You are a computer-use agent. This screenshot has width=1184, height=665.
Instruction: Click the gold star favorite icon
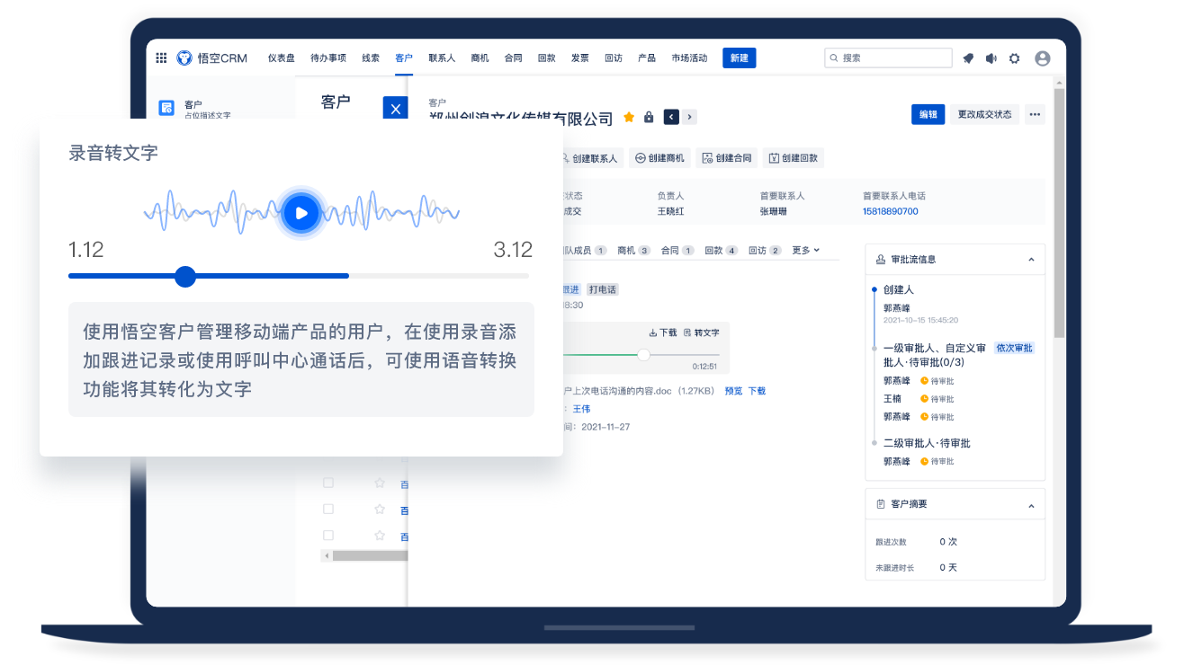pos(629,117)
